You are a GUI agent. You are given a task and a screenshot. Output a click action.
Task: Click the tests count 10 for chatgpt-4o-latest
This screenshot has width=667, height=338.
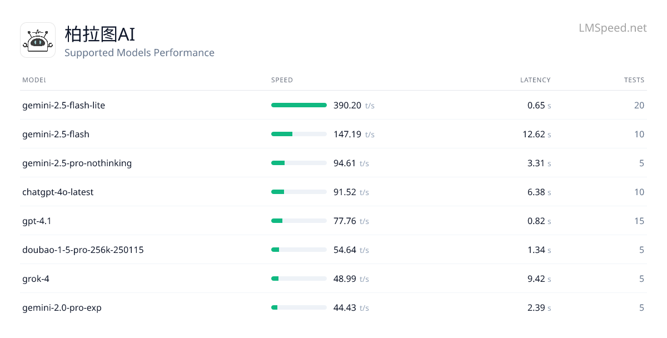point(639,192)
